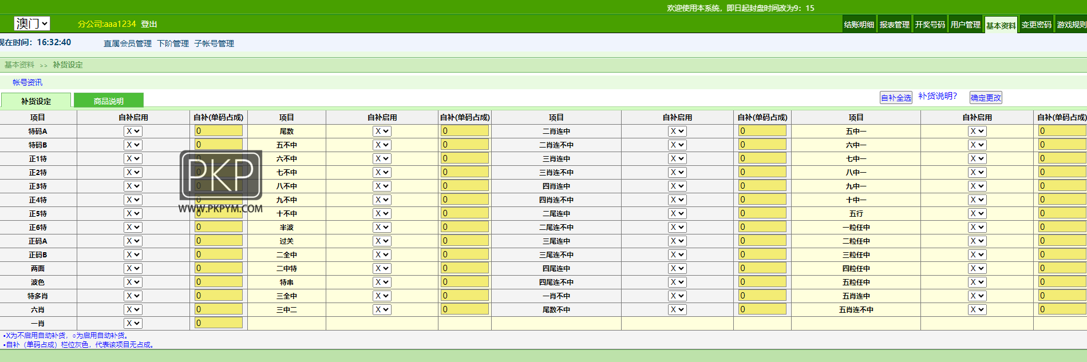Open the 报表管理 menu
Viewport: 1087px width, 362px height.
point(894,25)
